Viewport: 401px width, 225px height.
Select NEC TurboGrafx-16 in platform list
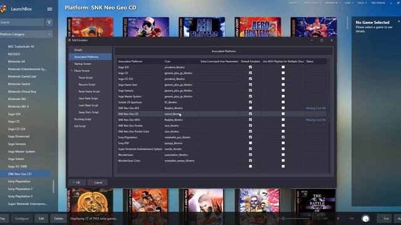(21, 46)
